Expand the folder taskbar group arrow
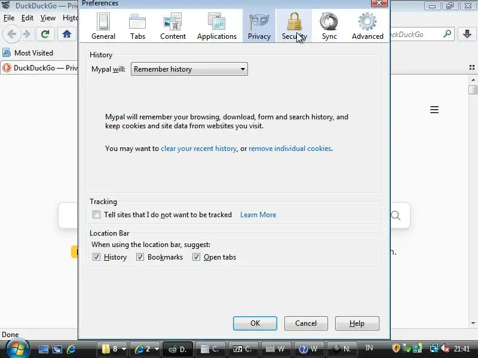Screen dimensions: 478x358 124,349
